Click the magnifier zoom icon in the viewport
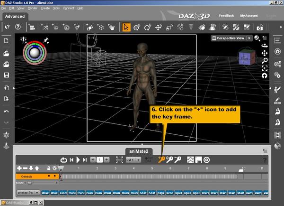Screen dimensions: 284x206 coord(265,61)
